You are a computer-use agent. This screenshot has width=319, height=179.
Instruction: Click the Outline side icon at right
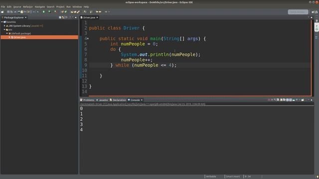pos(317,37)
